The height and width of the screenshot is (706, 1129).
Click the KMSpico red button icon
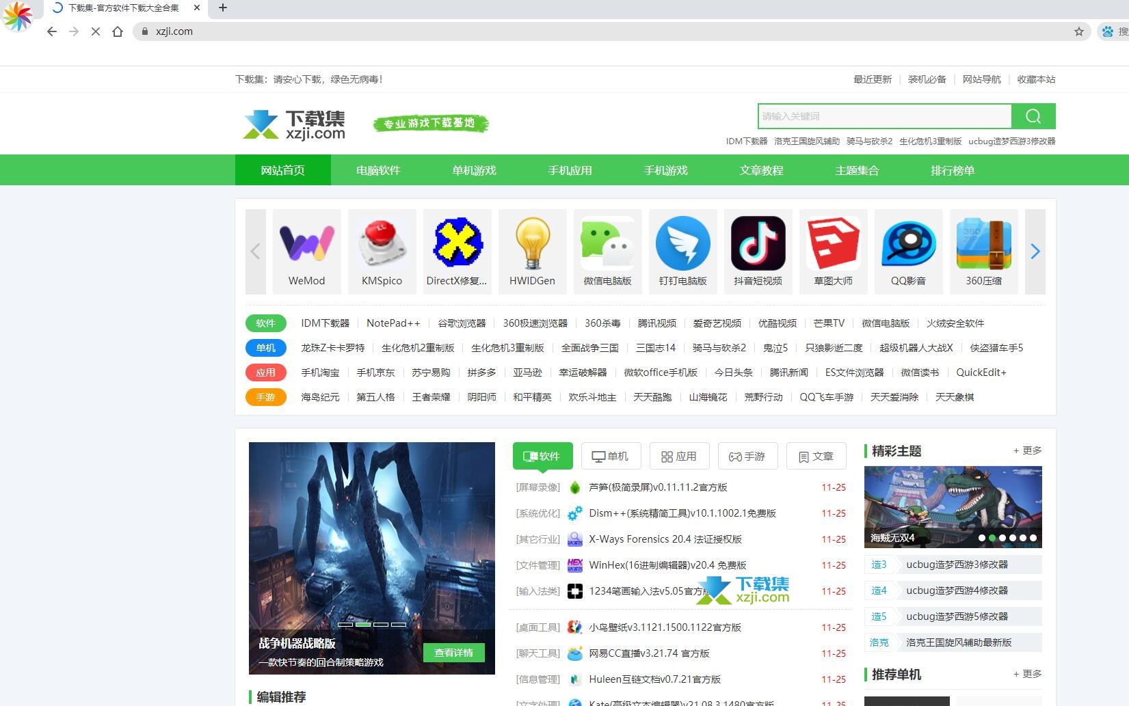tap(382, 244)
